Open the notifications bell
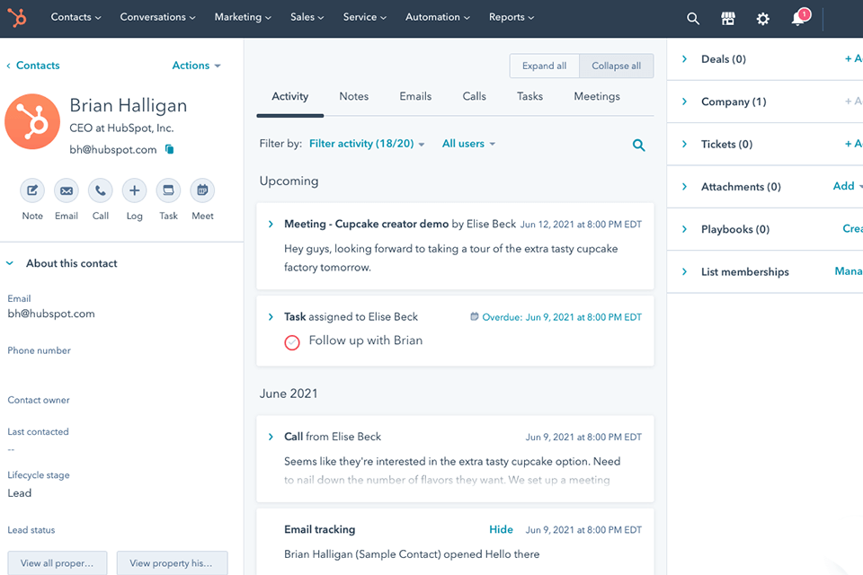The width and height of the screenshot is (863, 575). pos(799,18)
